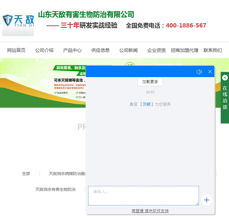The width and height of the screenshot is (229, 220).
Task: Open 商盟通 提供软件支持 link
Action: 150,211
